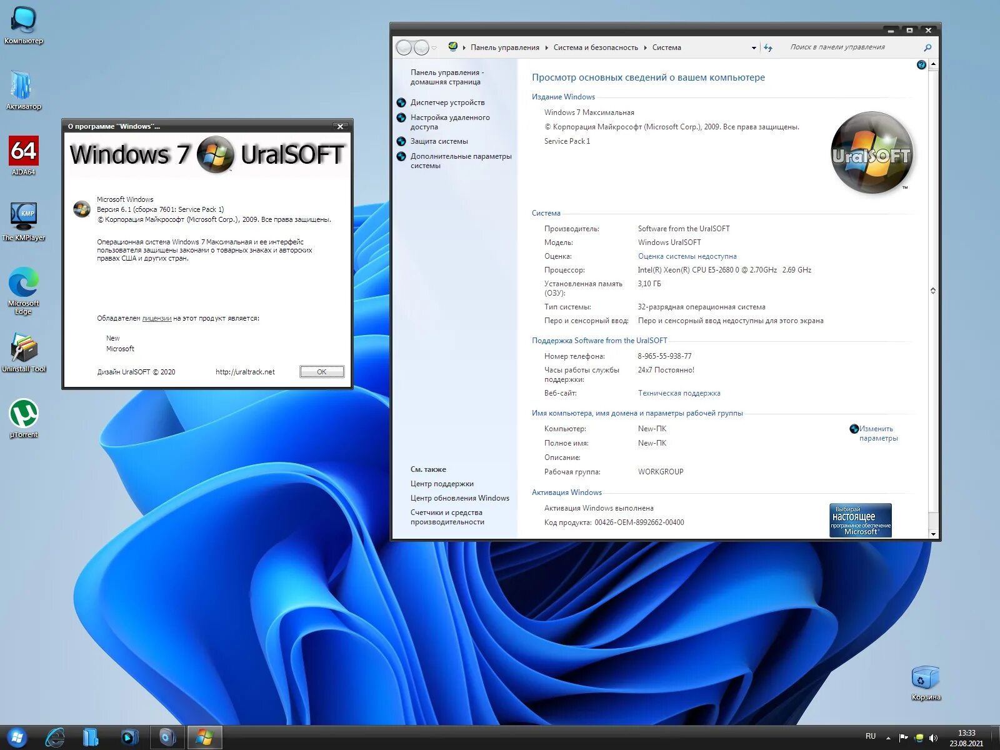The width and height of the screenshot is (1000, 750).
Task: Click the UralSOFT orb logo in System window
Action: coord(871,152)
